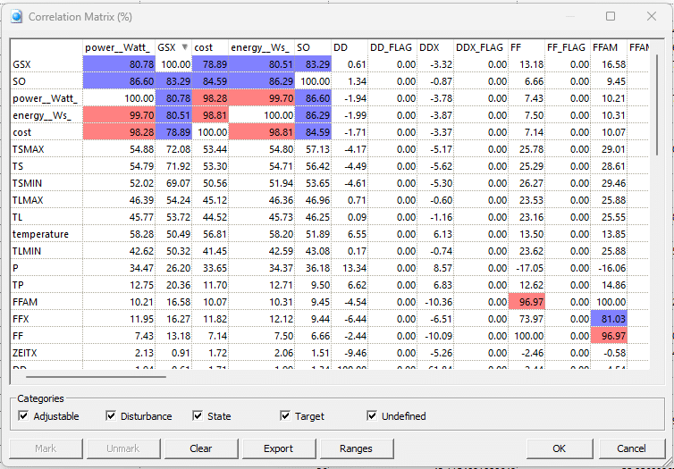This screenshot has height=469, width=674.
Task: Disable the Target category checkbox
Action: pyautogui.click(x=285, y=416)
